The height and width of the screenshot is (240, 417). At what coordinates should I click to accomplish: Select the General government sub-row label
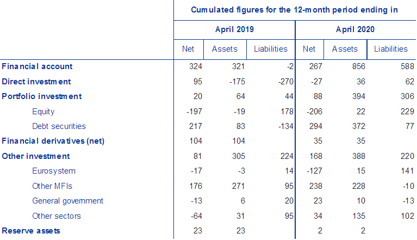[67, 201]
